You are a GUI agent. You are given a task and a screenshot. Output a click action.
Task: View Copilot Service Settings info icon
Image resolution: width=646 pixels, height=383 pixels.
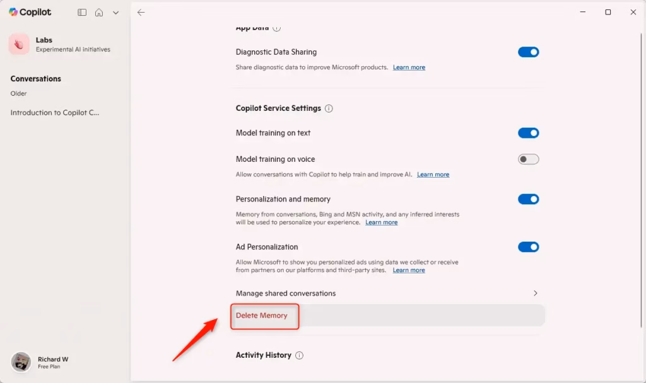329,108
